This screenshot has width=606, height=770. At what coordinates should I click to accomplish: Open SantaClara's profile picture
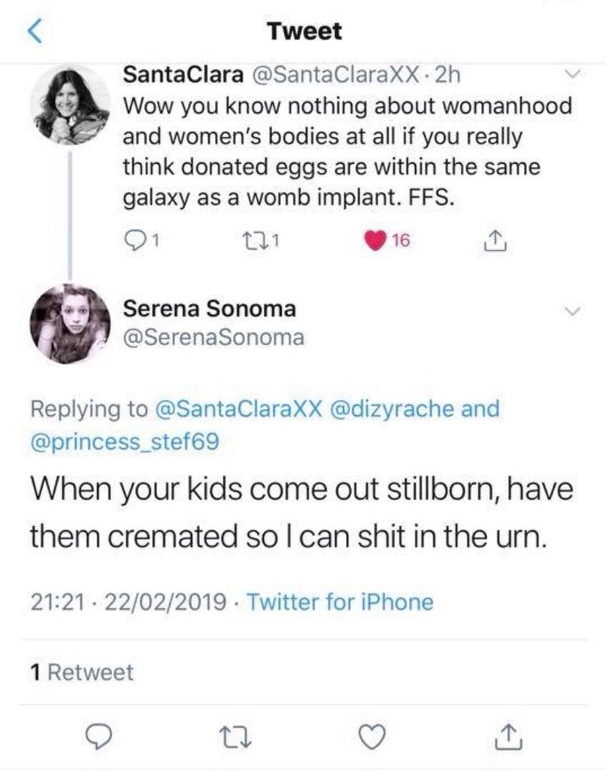coord(71,105)
